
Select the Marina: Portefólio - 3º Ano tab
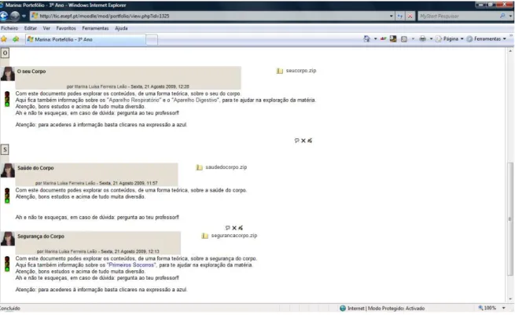pyautogui.click(x=86, y=39)
